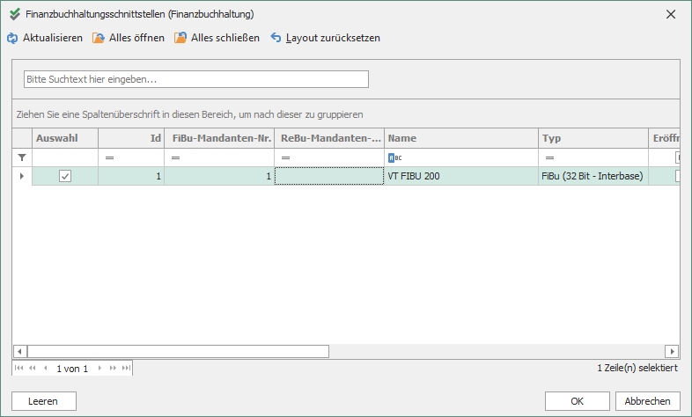Click the Alles öffnen toolbar label
Screen dimensions: 692x417
tap(136, 38)
